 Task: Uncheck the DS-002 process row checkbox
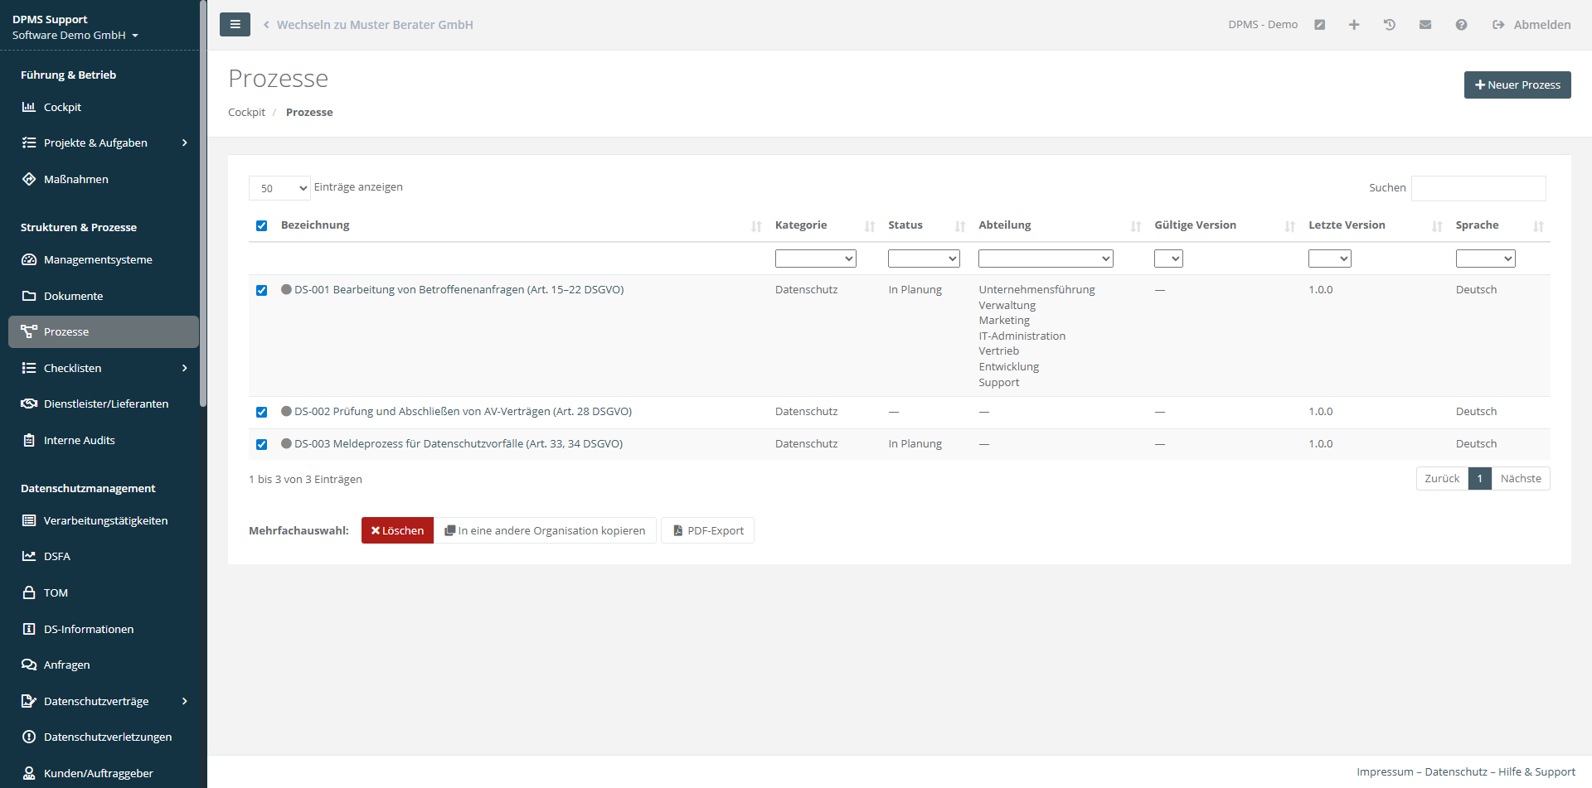(x=262, y=413)
